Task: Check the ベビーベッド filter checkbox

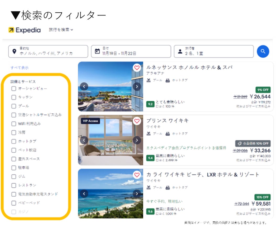Action: click(14, 203)
